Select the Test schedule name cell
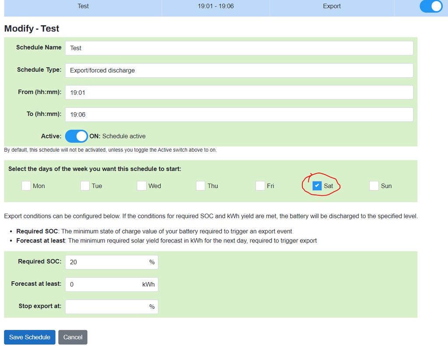 pyautogui.click(x=83, y=6)
